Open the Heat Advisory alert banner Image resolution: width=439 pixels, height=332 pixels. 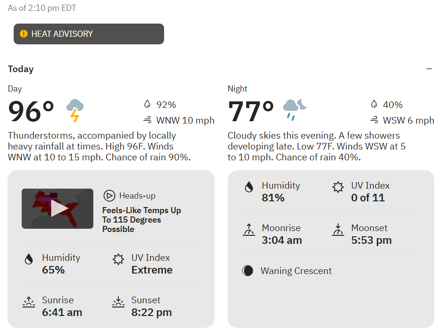tap(89, 34)
